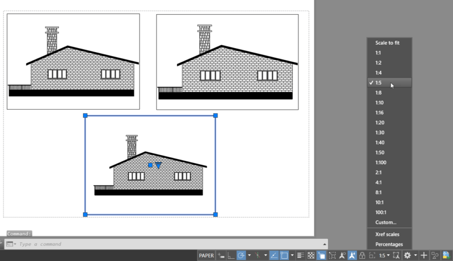Toggle selection cycling icon
This screenshot has height=261, width=453.
coord(321,255)
